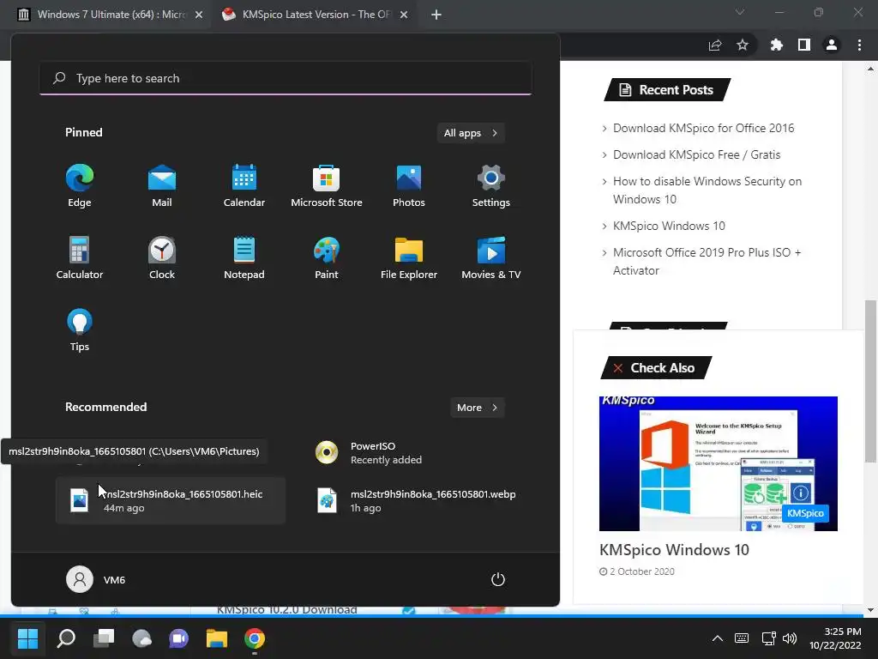Open the recommended .heic file
The height and width of the screenshot is (659, 878).
tap(171, 500)
